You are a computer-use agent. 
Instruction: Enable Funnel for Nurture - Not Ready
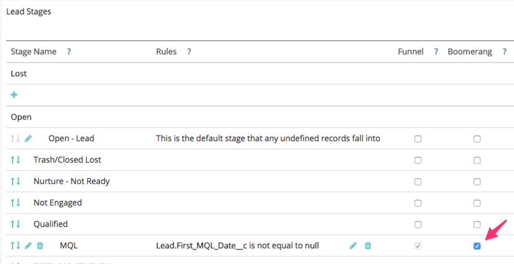[x=418, y=182]
